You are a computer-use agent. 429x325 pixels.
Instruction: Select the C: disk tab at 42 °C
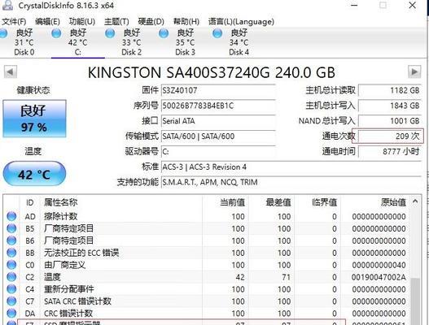click(x=78, y=42)
